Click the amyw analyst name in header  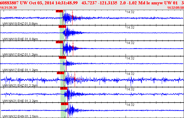tap(157, 3)
